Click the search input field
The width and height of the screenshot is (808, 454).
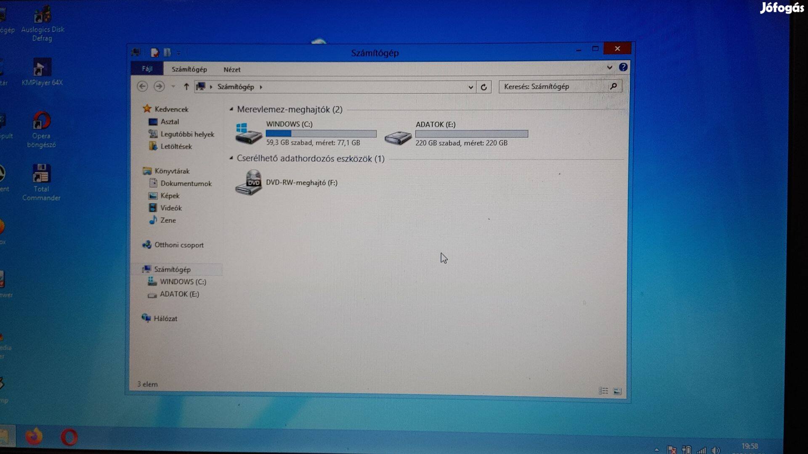tap(553, 87)
